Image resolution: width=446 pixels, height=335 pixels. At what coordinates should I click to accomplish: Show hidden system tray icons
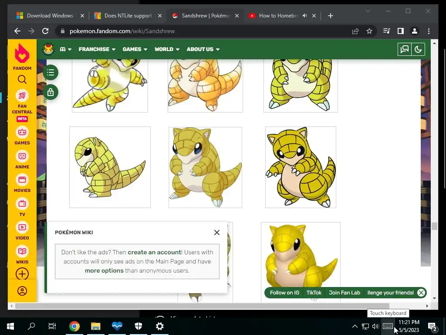(x=355, y=326)
